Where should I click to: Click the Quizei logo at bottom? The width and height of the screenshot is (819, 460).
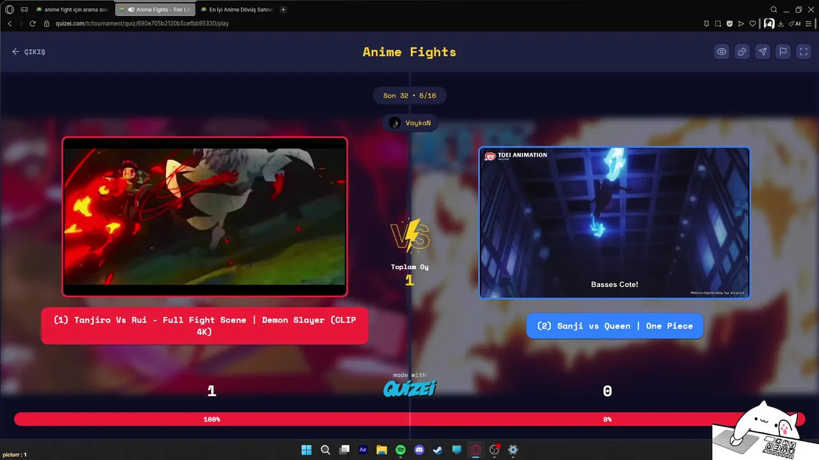pyautogui.click(x=409, y=388)
